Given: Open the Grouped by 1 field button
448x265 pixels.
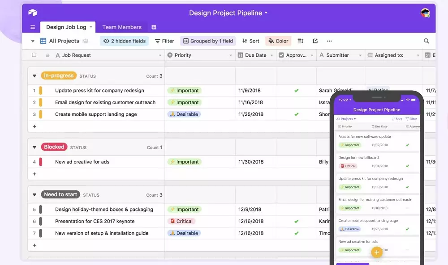Looking at the screenshot, I should [208, 41].
